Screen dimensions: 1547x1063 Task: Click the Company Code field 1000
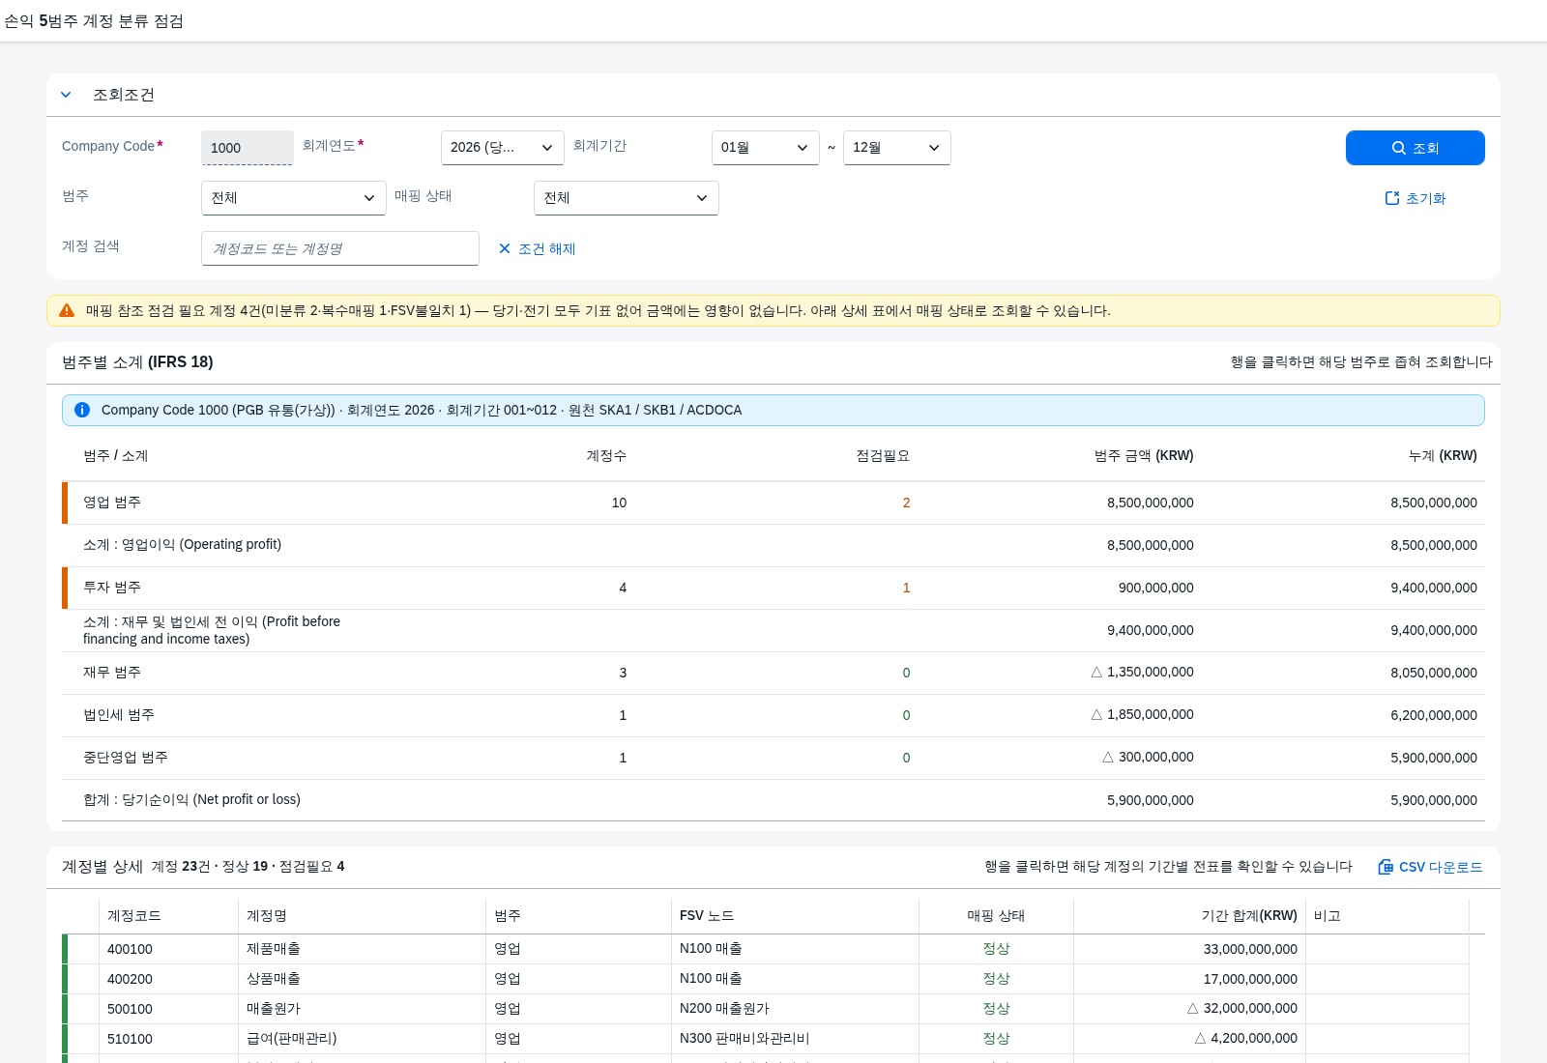pyautogui.click(x=247, y=148)
